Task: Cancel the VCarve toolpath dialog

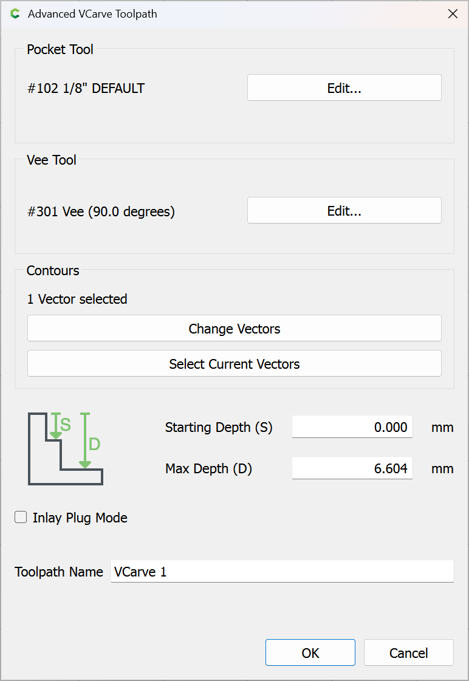Action: pyautogui.click(x=408, y=653)
